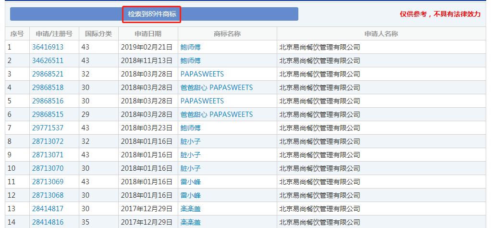Click the 申请人名称 column header
491x228 pixels.
(x=381, y=34)
